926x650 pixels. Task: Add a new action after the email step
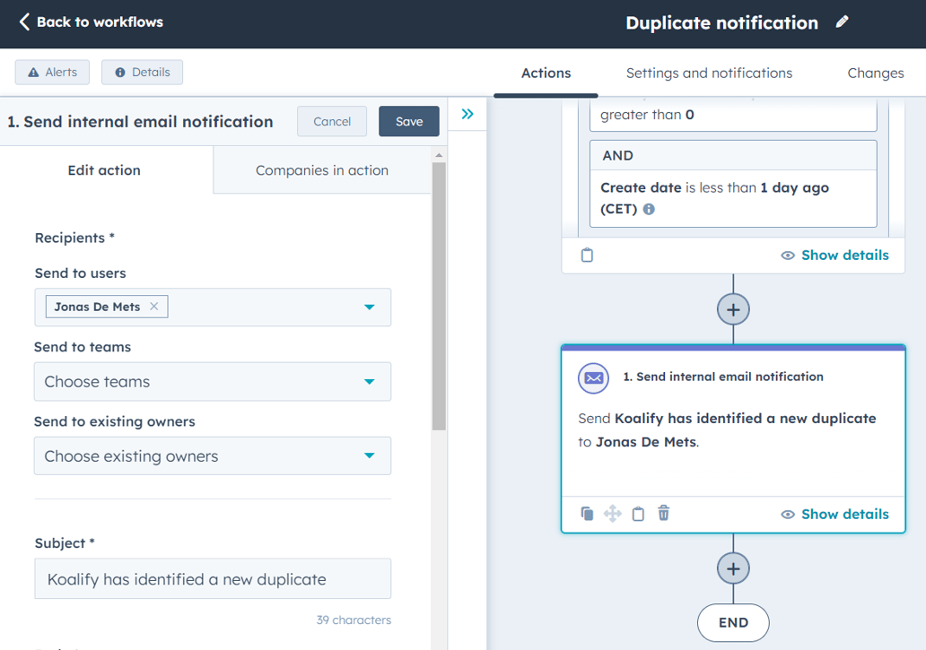(733, 568)
